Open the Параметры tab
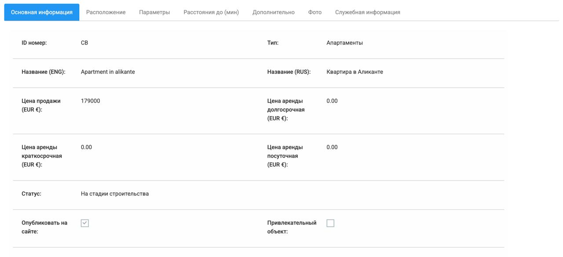 point(154,12)
